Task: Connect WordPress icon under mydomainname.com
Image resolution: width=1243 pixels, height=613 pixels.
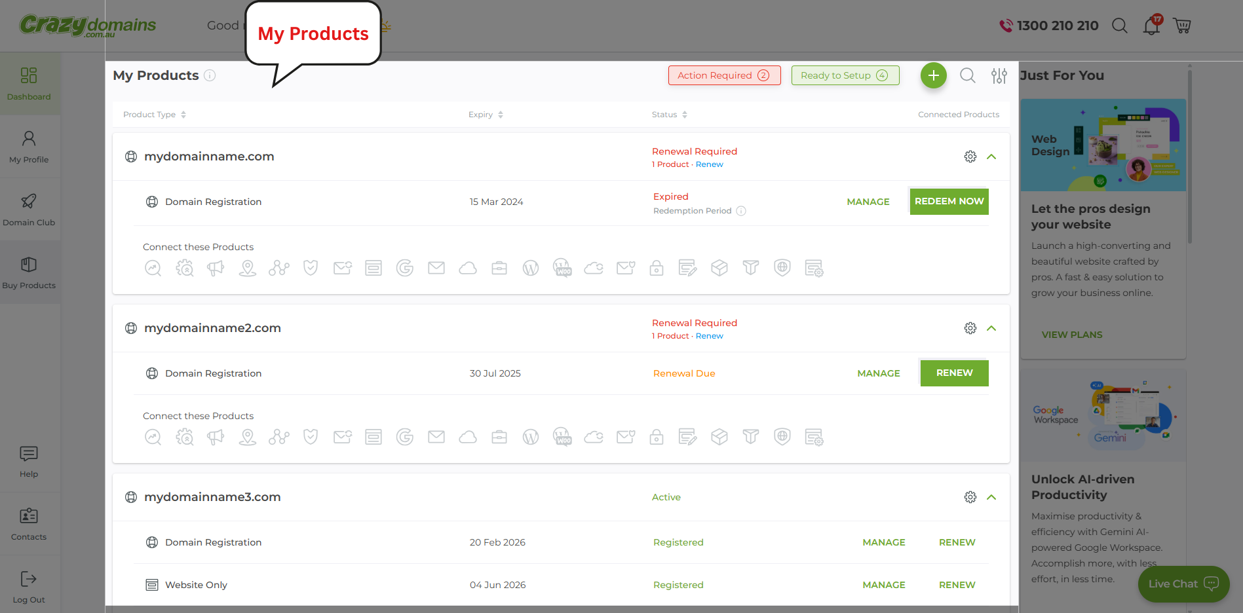Action: [531, 268]
